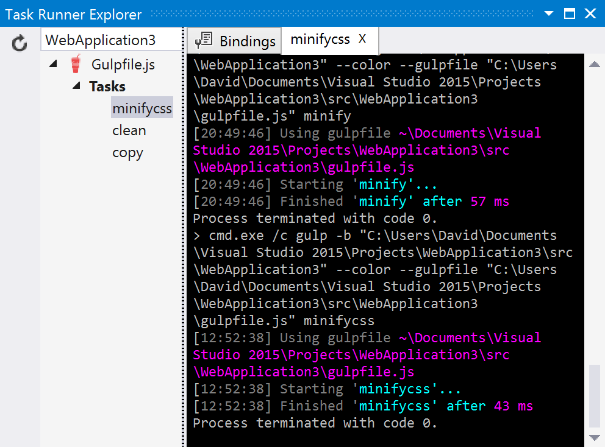Open the window position dropdown arrow
Screen dimensions: 605x447
point(549,14)
